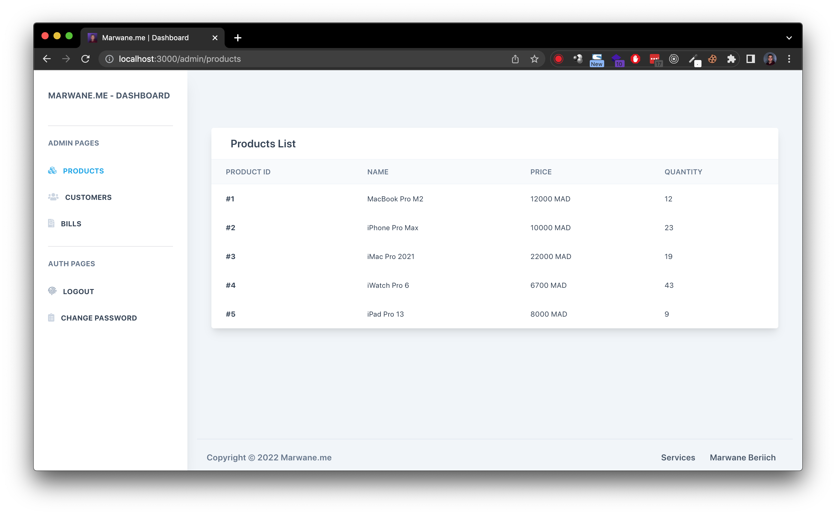Click the Products cubes icon in sidebar

tap(52, 171)
